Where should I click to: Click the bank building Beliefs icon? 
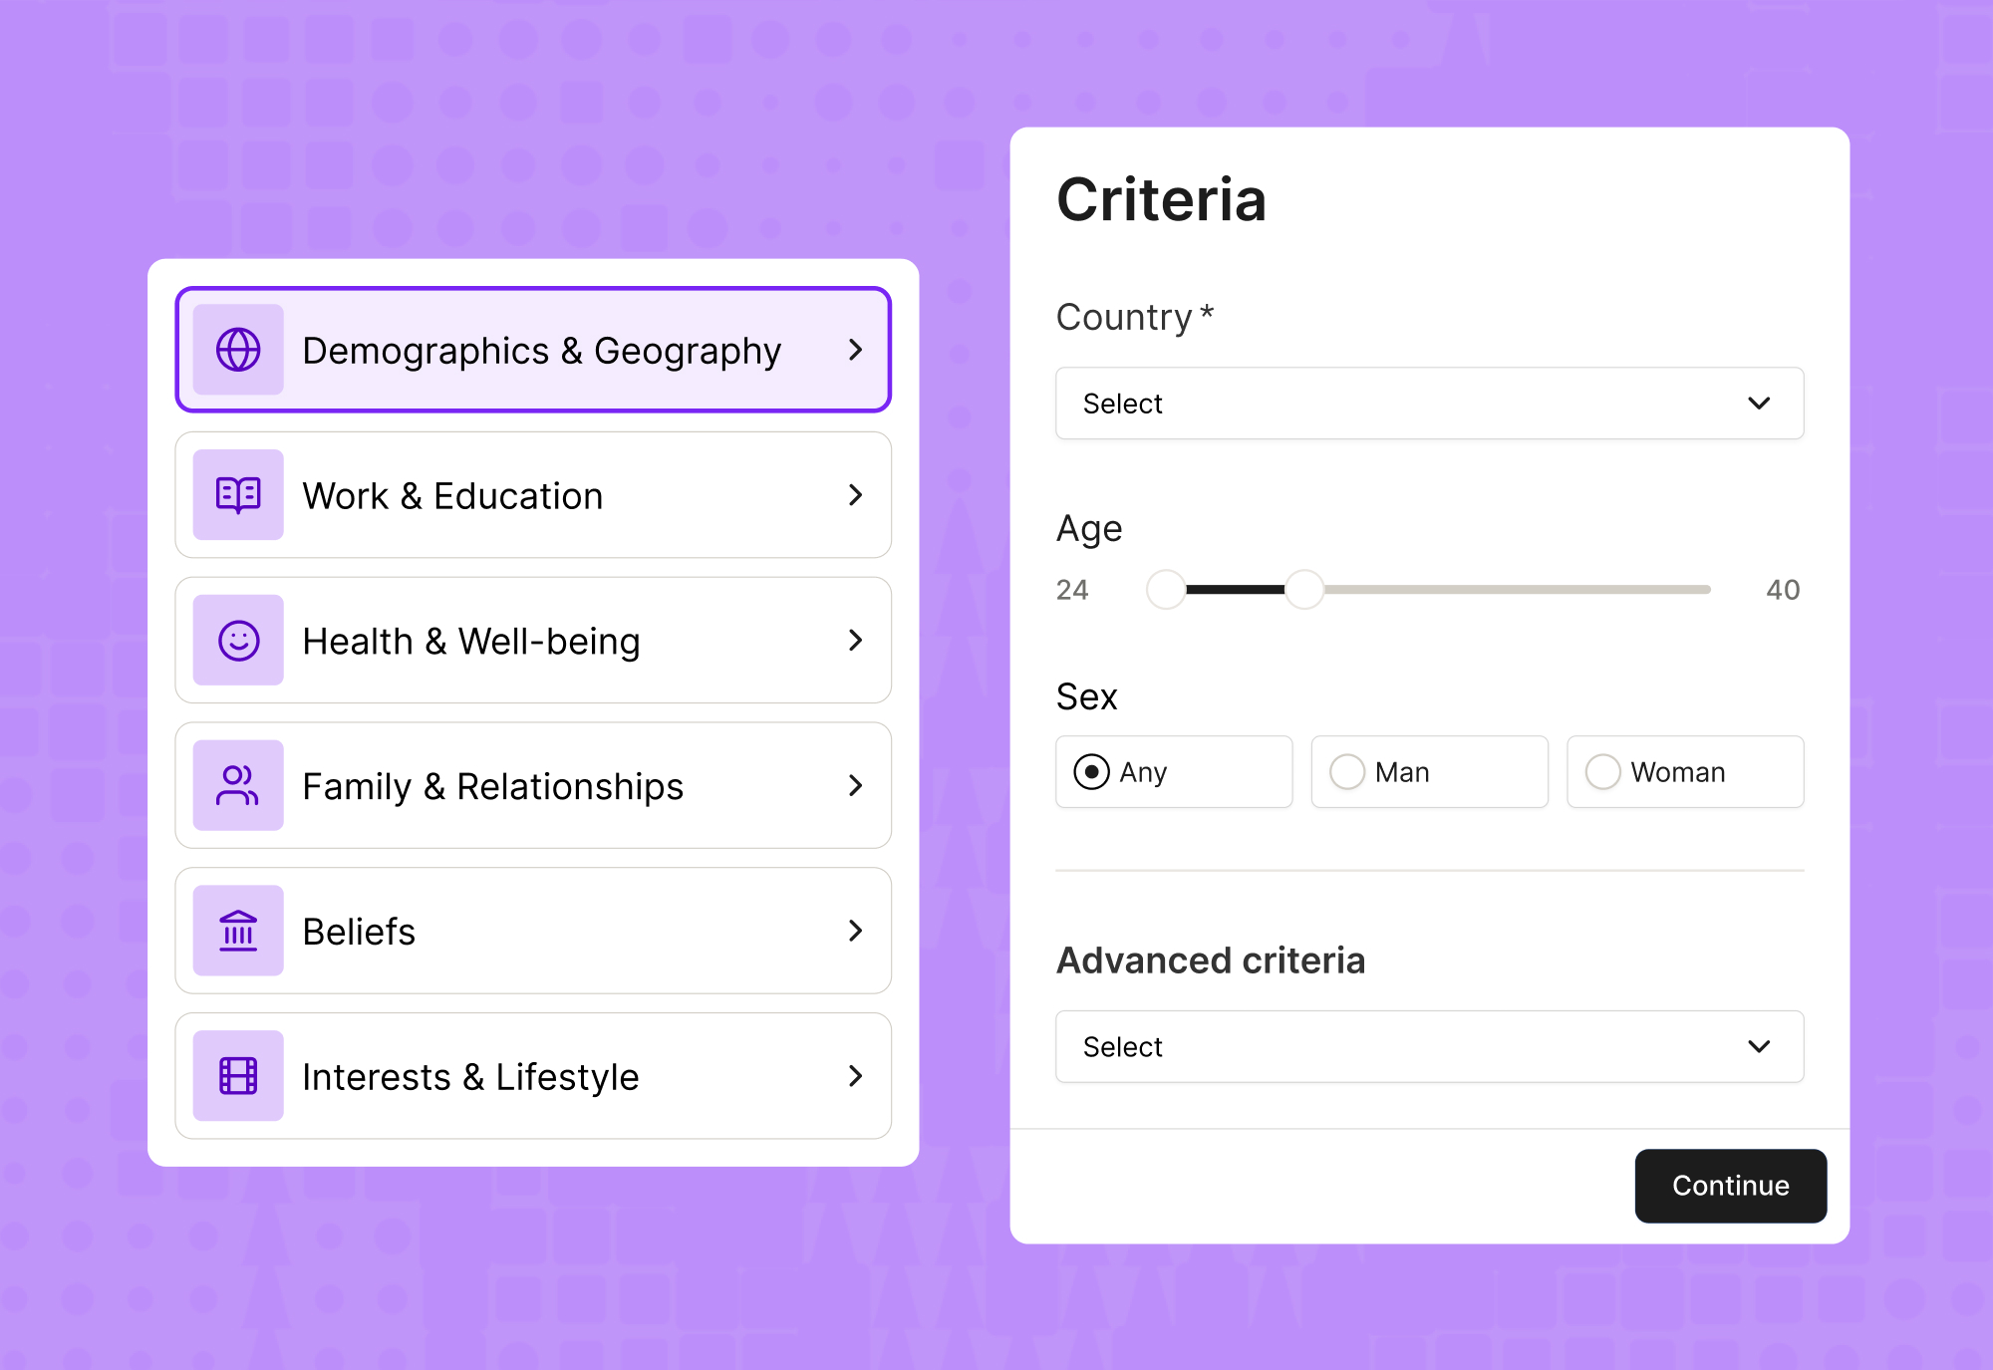tap(238, 932)
